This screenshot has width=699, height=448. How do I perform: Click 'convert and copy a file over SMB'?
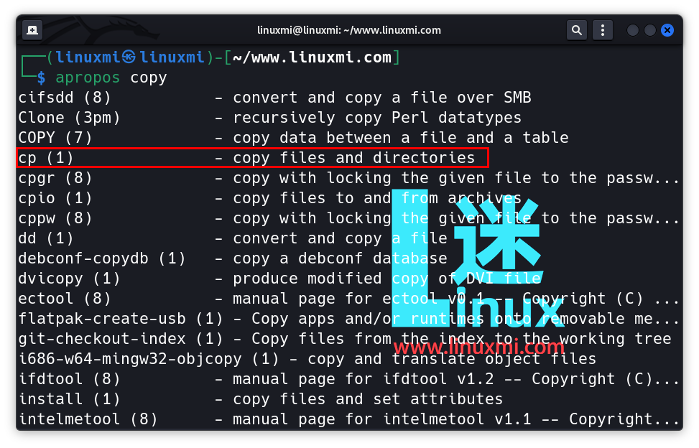click(x=382, y=98)
